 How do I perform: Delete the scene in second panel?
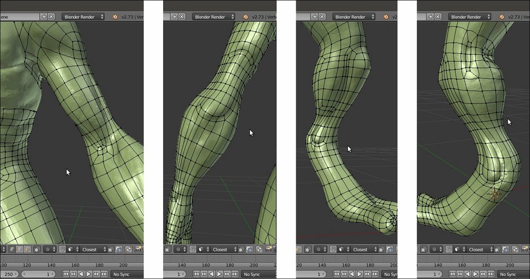pyautogui.click(x=182, y=16)
